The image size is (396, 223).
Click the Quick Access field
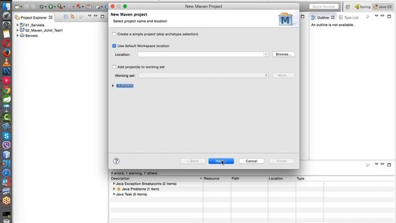[324, 7]
